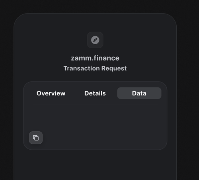199x180 pixels.
Task: Click the compass dapp icon
Action: click(x=95, y=40)
